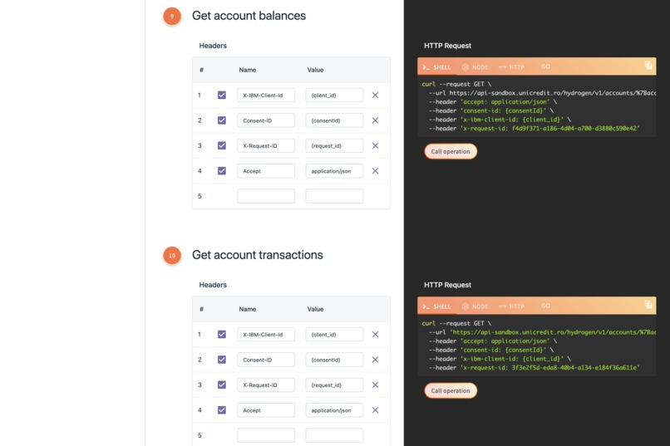Remove Consent-ID header in Get account balances
Image resolution: width=670 pixels, height=446 pixels.
tap(375, 120)
